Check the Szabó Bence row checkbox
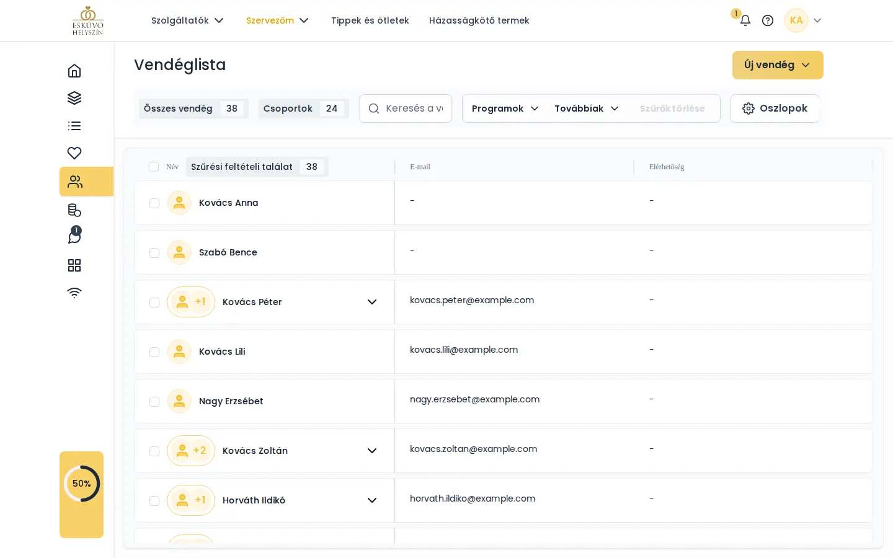893x558 pixels. coord(154,253)
